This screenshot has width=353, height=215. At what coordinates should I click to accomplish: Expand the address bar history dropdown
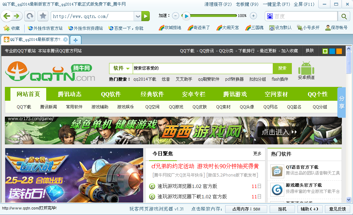click(x=138, y=16)
